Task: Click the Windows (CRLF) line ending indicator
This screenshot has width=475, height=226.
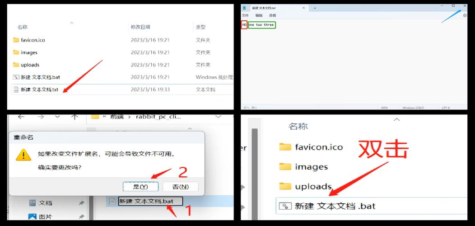Action: click(413, 108)
